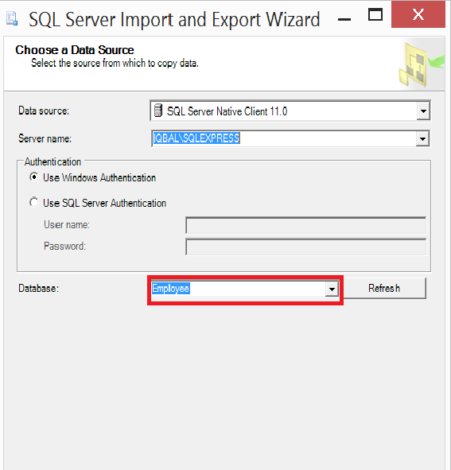This screenshot has width=451, height=470.
Task: Open the Data source dropdown arrow
Action: tap(423, 111)
